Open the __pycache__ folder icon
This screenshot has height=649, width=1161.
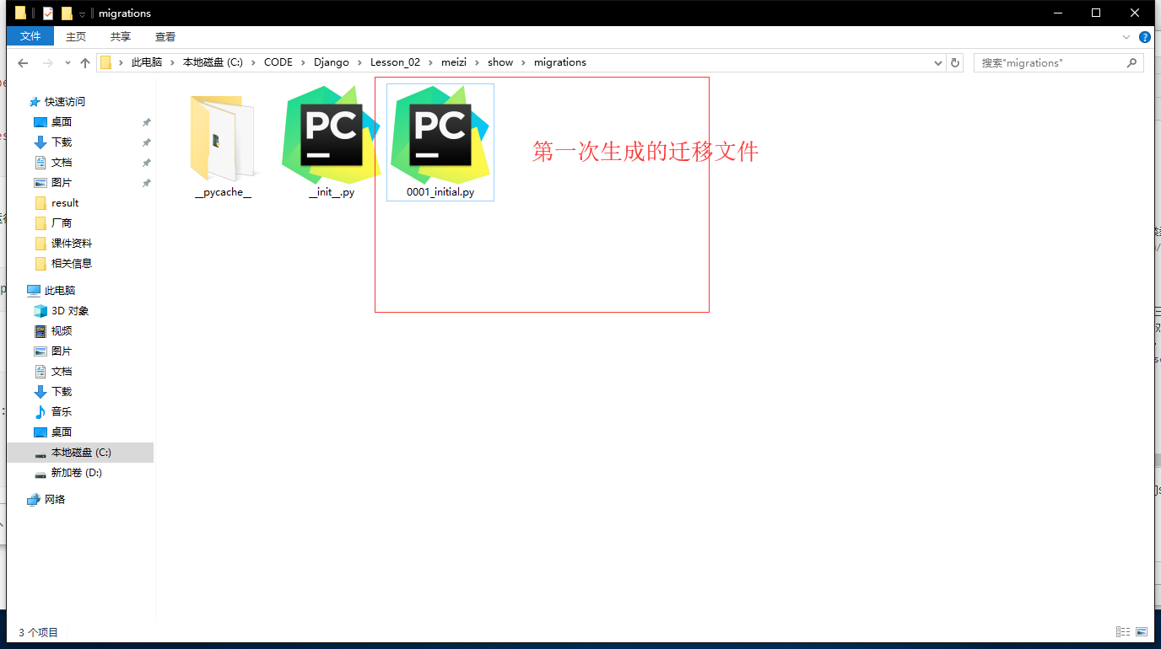[223, 138]
